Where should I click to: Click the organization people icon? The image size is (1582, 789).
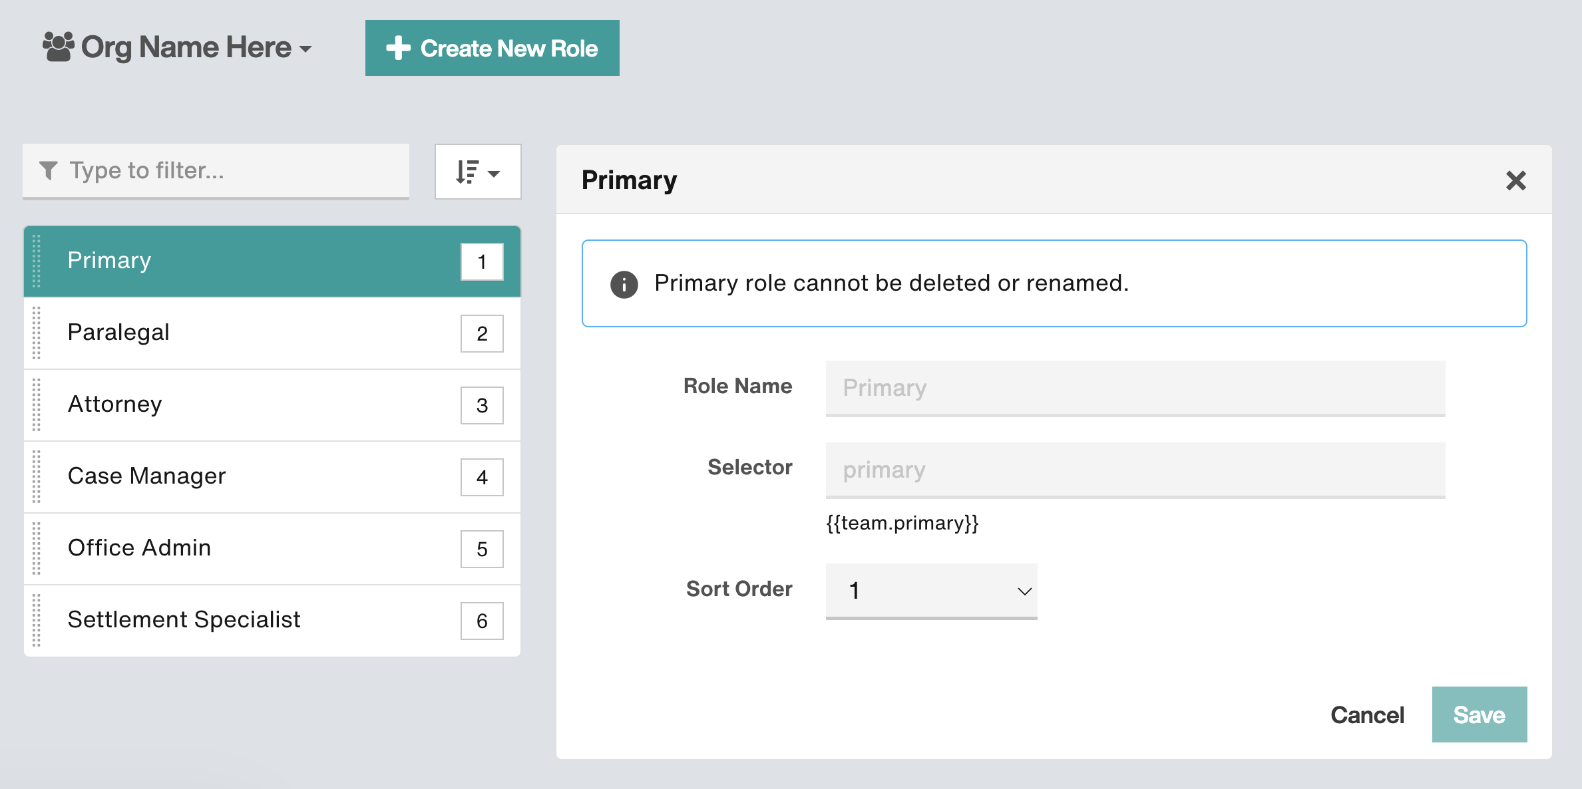click(58, 47)
